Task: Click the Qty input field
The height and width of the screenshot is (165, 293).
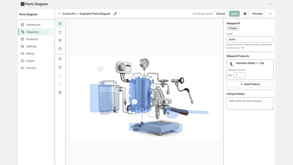Action: (240, 75)
